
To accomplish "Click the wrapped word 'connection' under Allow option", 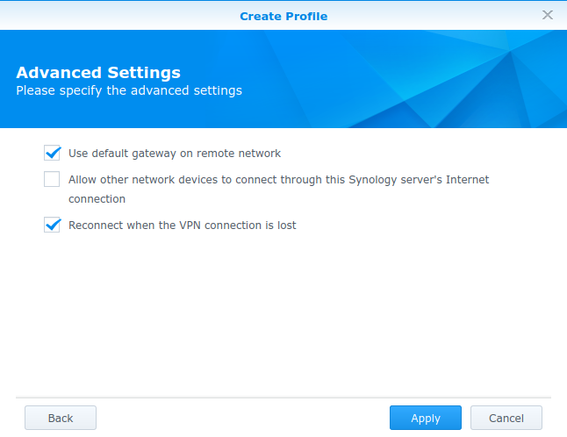I will (97, 199).
